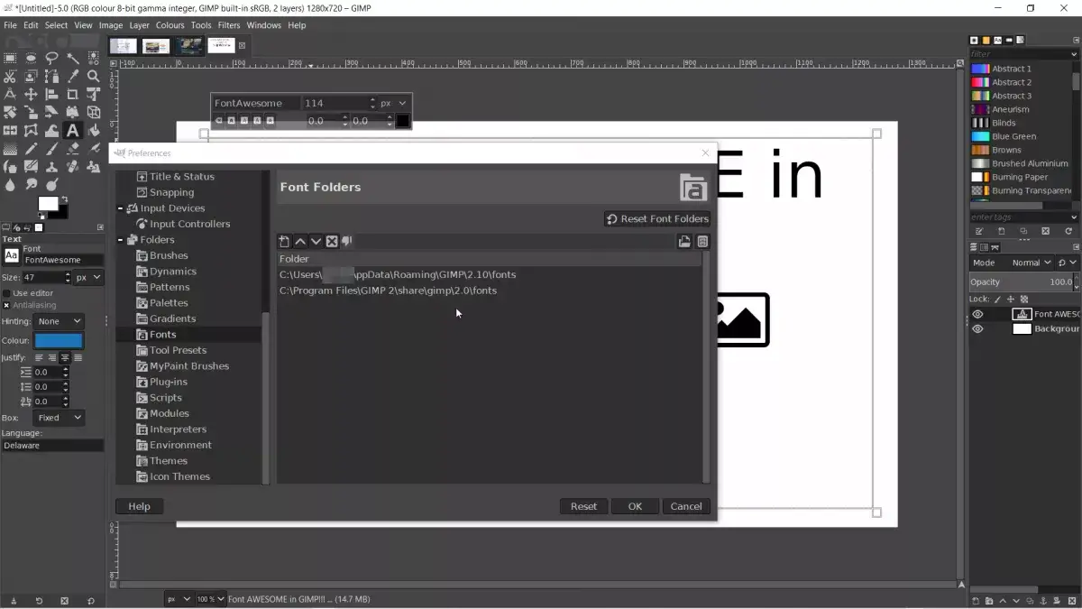Open the Colours menu
1082x609 pixels.
click(x=170, y=25)
